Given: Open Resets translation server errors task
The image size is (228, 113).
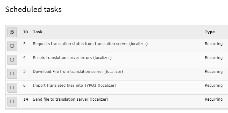Looking at the screenshot, I should pyautogui.click(x=72, y=58).
